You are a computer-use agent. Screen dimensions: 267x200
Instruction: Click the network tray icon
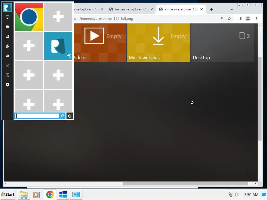click(x=230, y=195)
